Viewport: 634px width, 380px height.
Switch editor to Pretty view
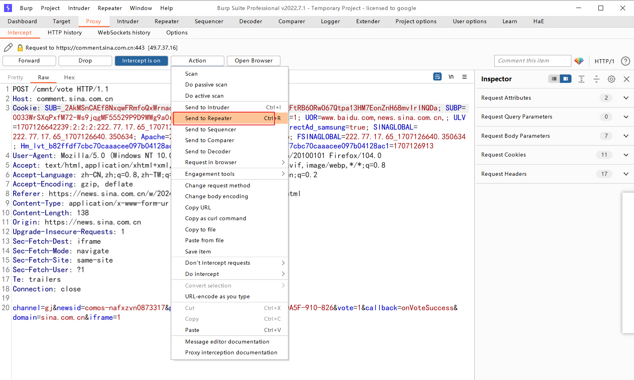[16, 78]
